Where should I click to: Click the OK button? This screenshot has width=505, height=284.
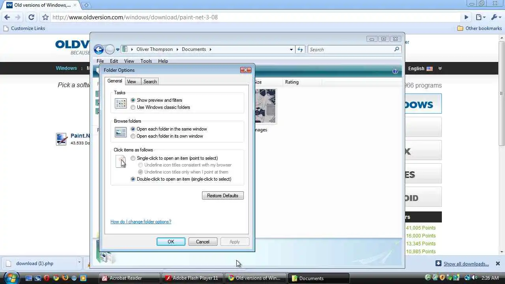(171, 242)
